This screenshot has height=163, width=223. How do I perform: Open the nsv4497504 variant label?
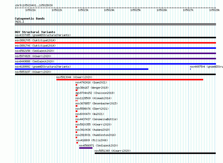pyautogui.click(x=206, y=67)
